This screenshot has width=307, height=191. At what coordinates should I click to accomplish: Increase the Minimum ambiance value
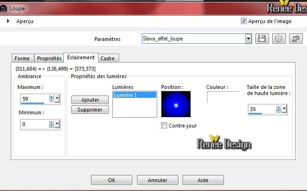pyautogui.click(x=52, y=122)
